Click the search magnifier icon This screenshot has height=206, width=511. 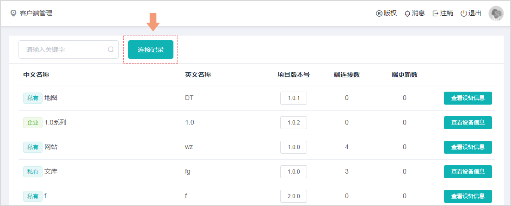point(111,50)
